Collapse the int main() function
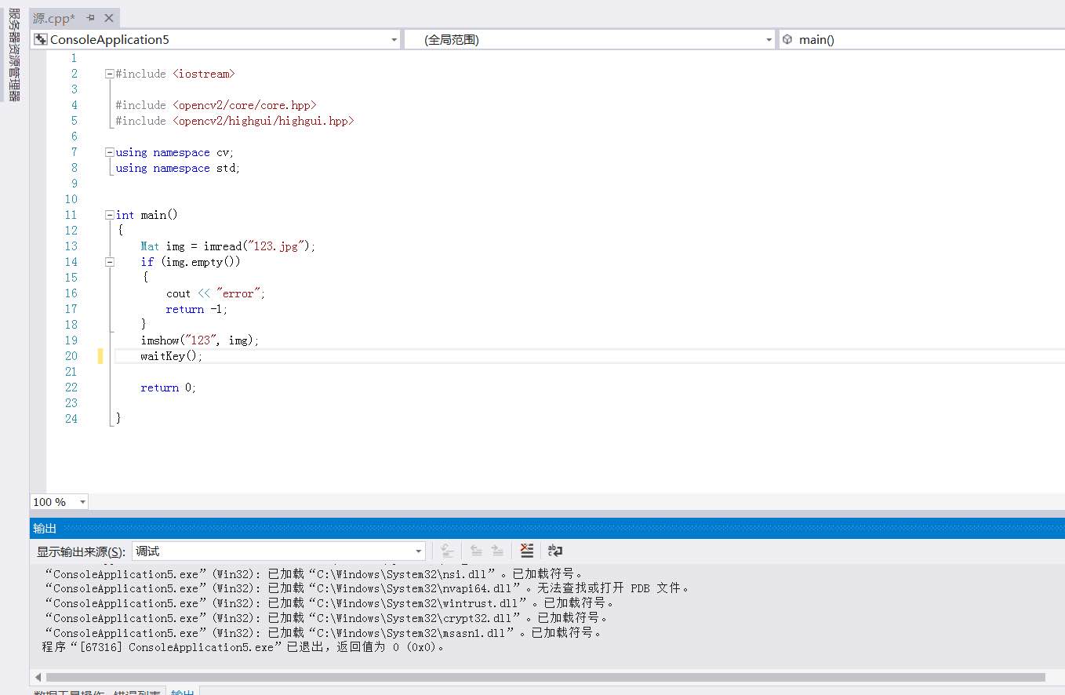The image size is (1065, 695). [x=110, y=215]
